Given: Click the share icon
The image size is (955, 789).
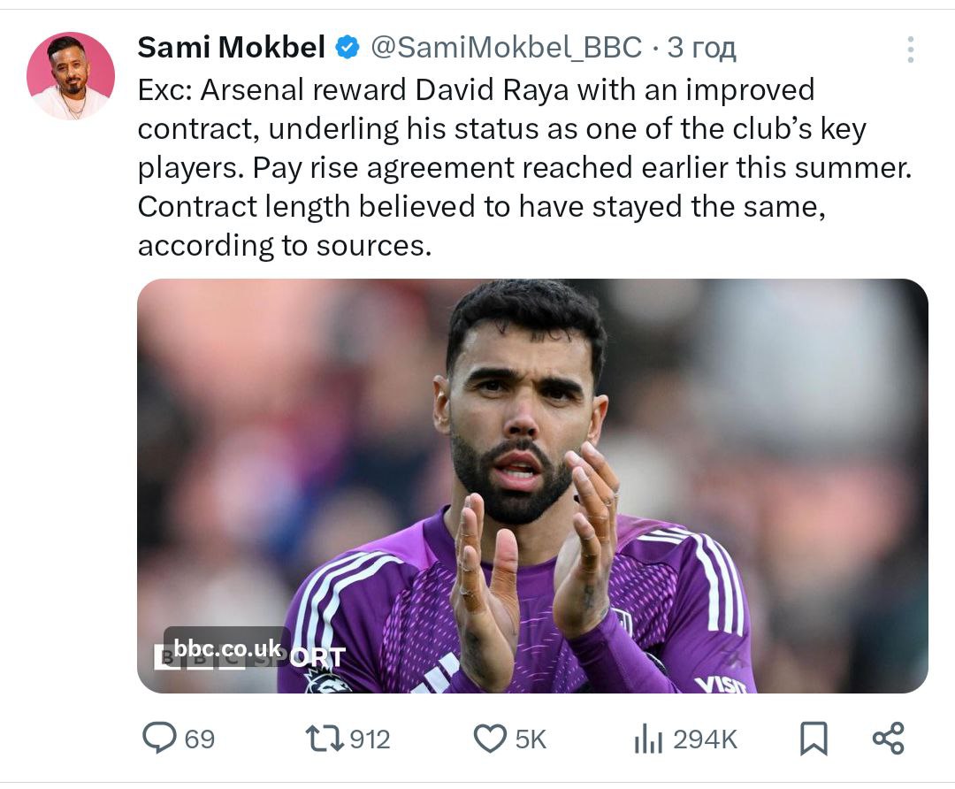Looking at the screenshot, I should (x=888, y=739).
